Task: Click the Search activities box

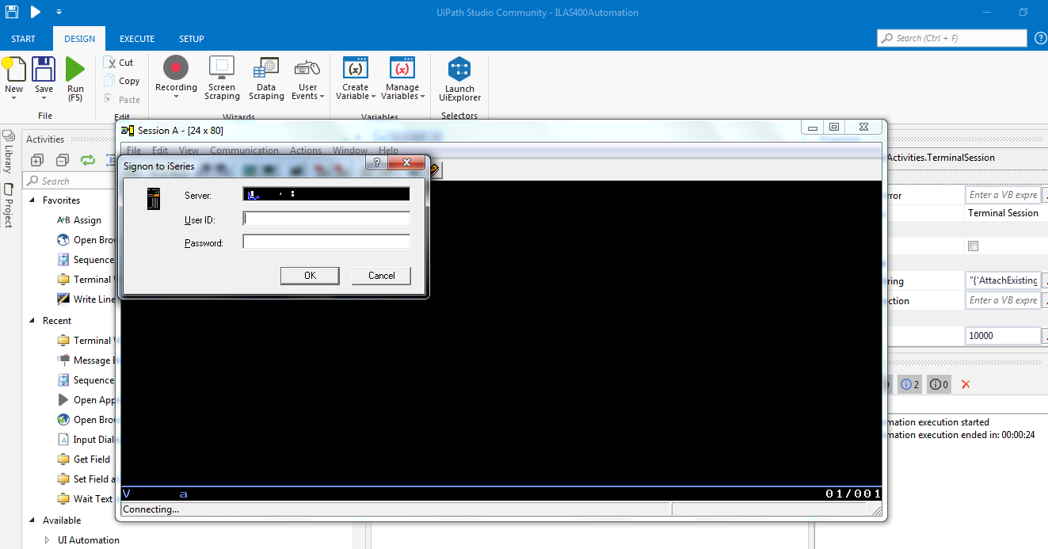Action: click(71, 181)
